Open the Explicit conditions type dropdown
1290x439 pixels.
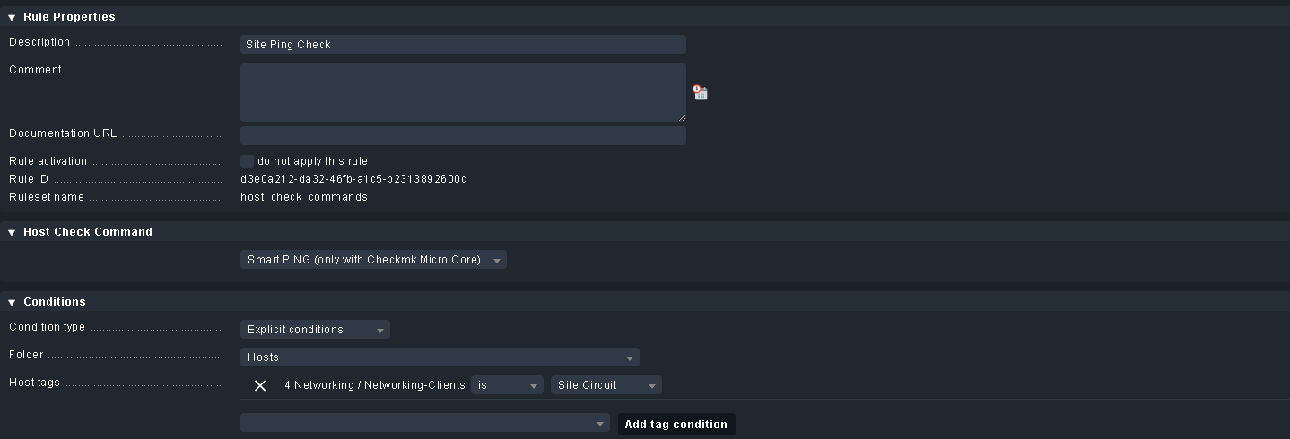click(315, 330)
